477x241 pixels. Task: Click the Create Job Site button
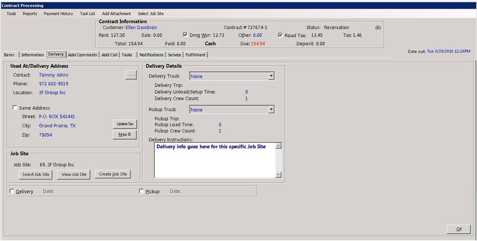[x=113, y=174]
